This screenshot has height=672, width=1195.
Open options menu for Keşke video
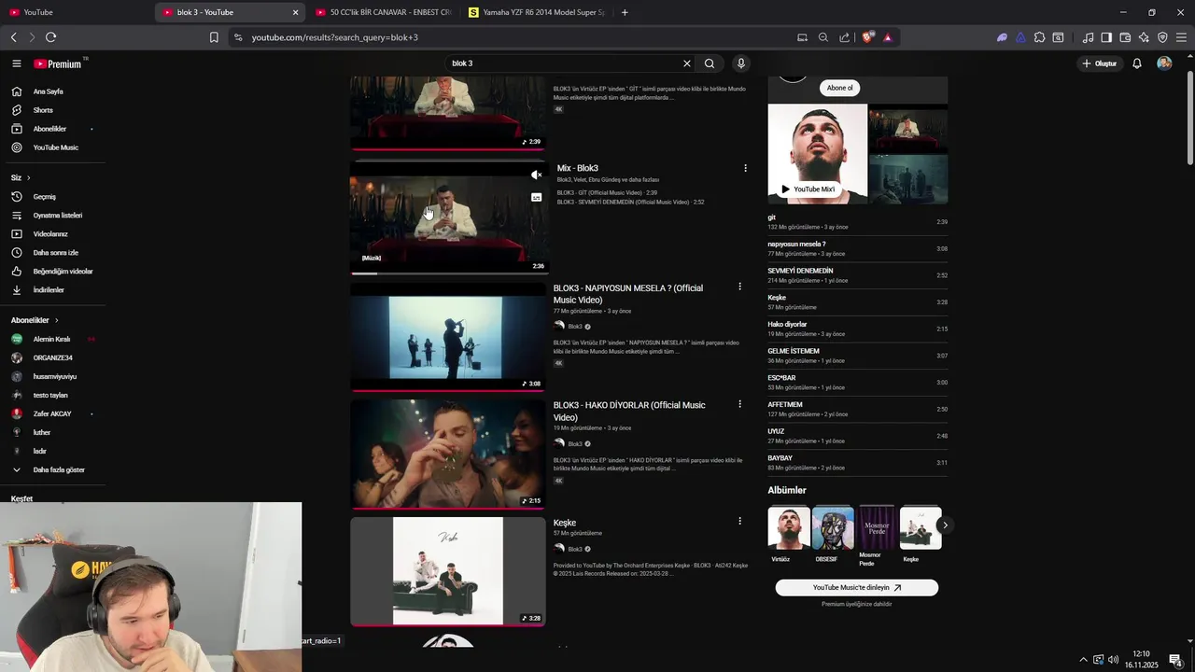click(x=739, y=521)
